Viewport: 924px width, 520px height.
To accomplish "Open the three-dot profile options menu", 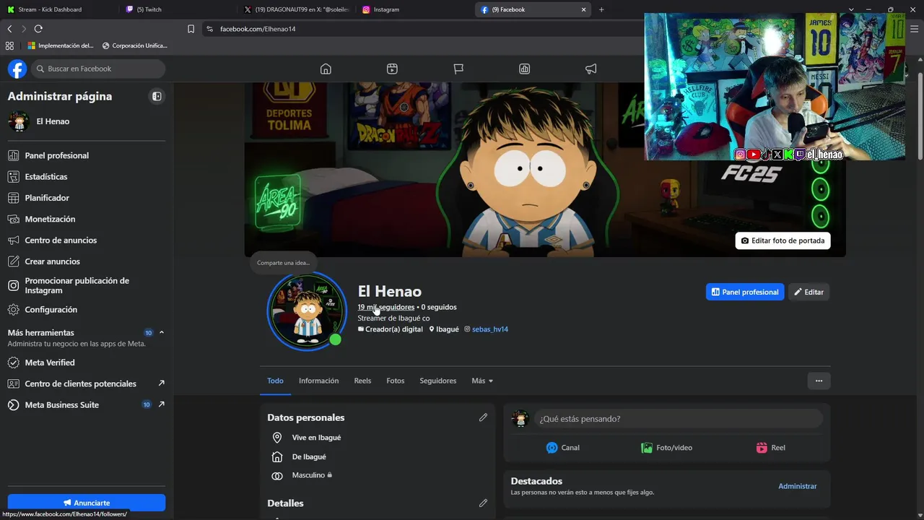I will click(819, 381).
